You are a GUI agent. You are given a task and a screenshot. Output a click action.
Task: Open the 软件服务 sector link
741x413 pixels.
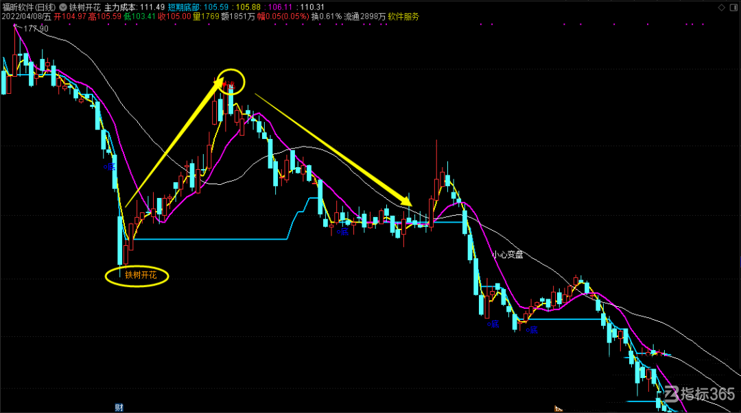(403, 16)
